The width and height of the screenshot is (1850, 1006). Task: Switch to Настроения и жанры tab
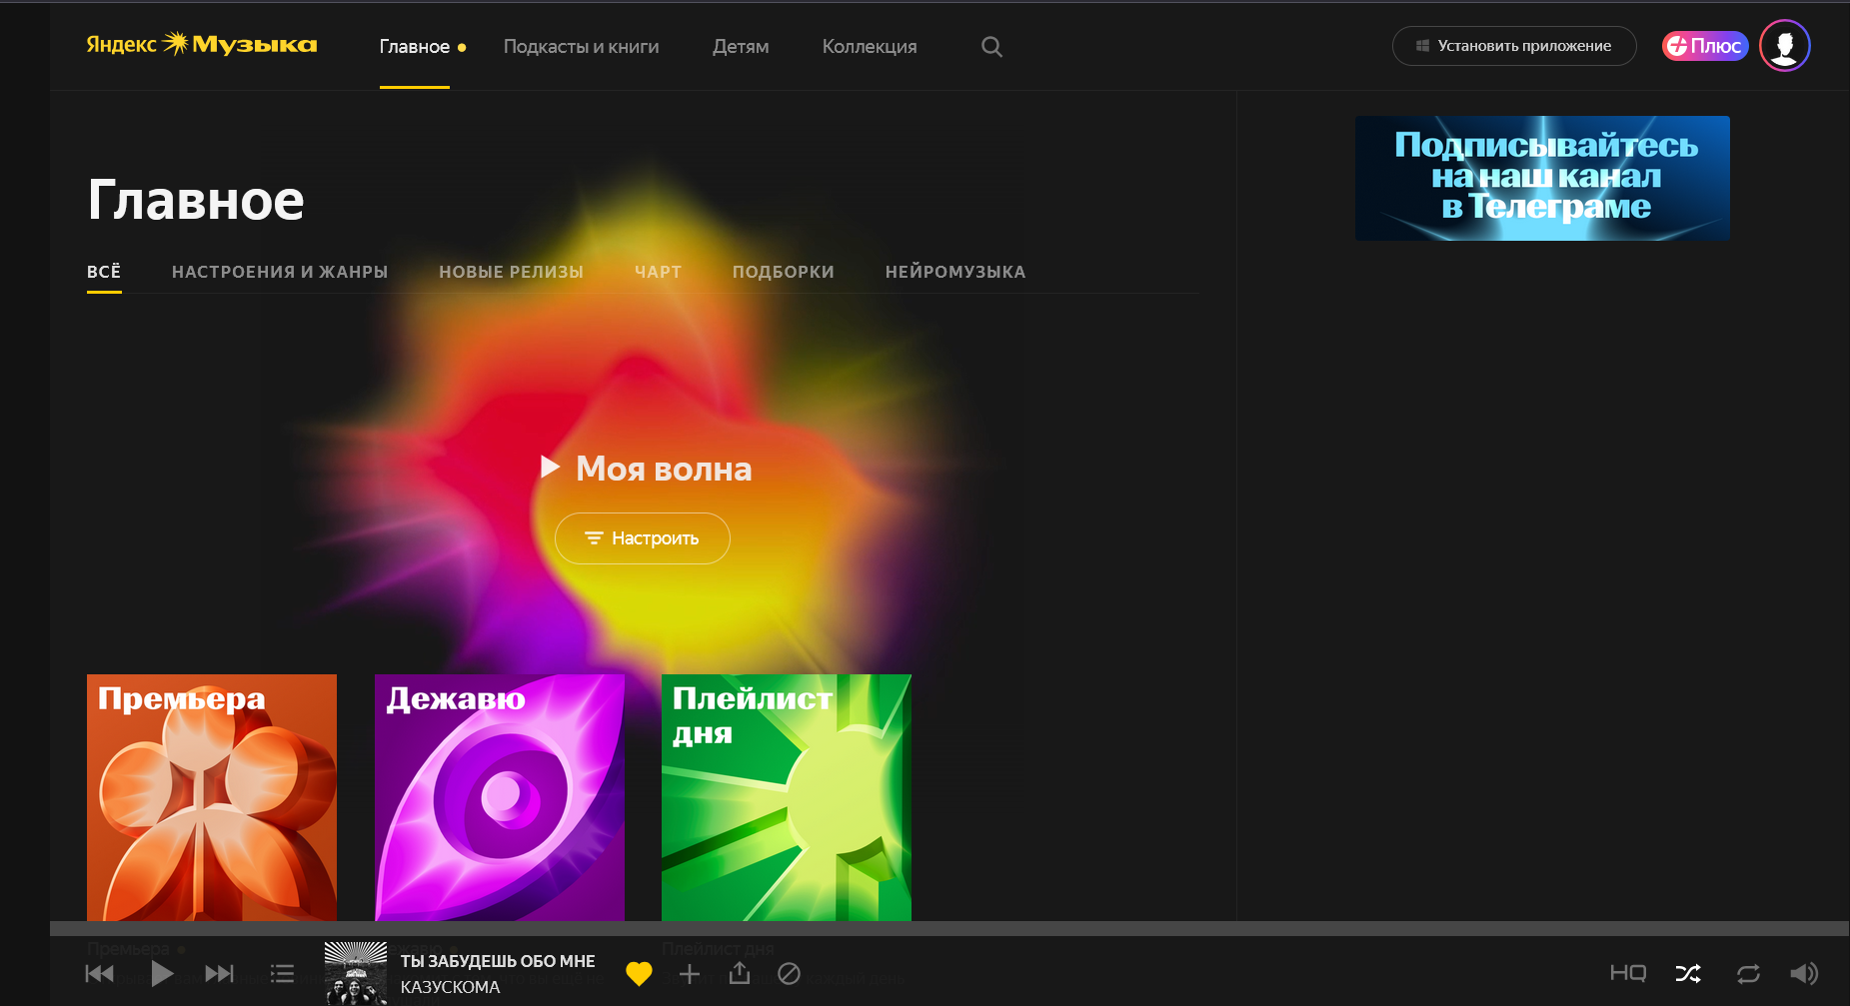coord(280,272)
